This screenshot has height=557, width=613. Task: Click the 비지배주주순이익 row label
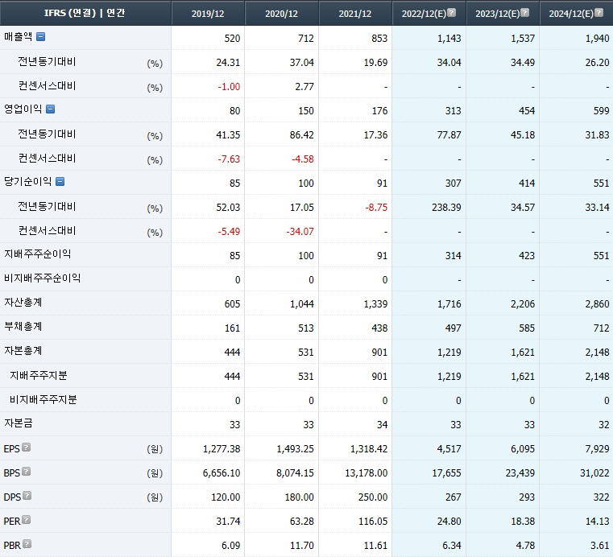[42, 278]
